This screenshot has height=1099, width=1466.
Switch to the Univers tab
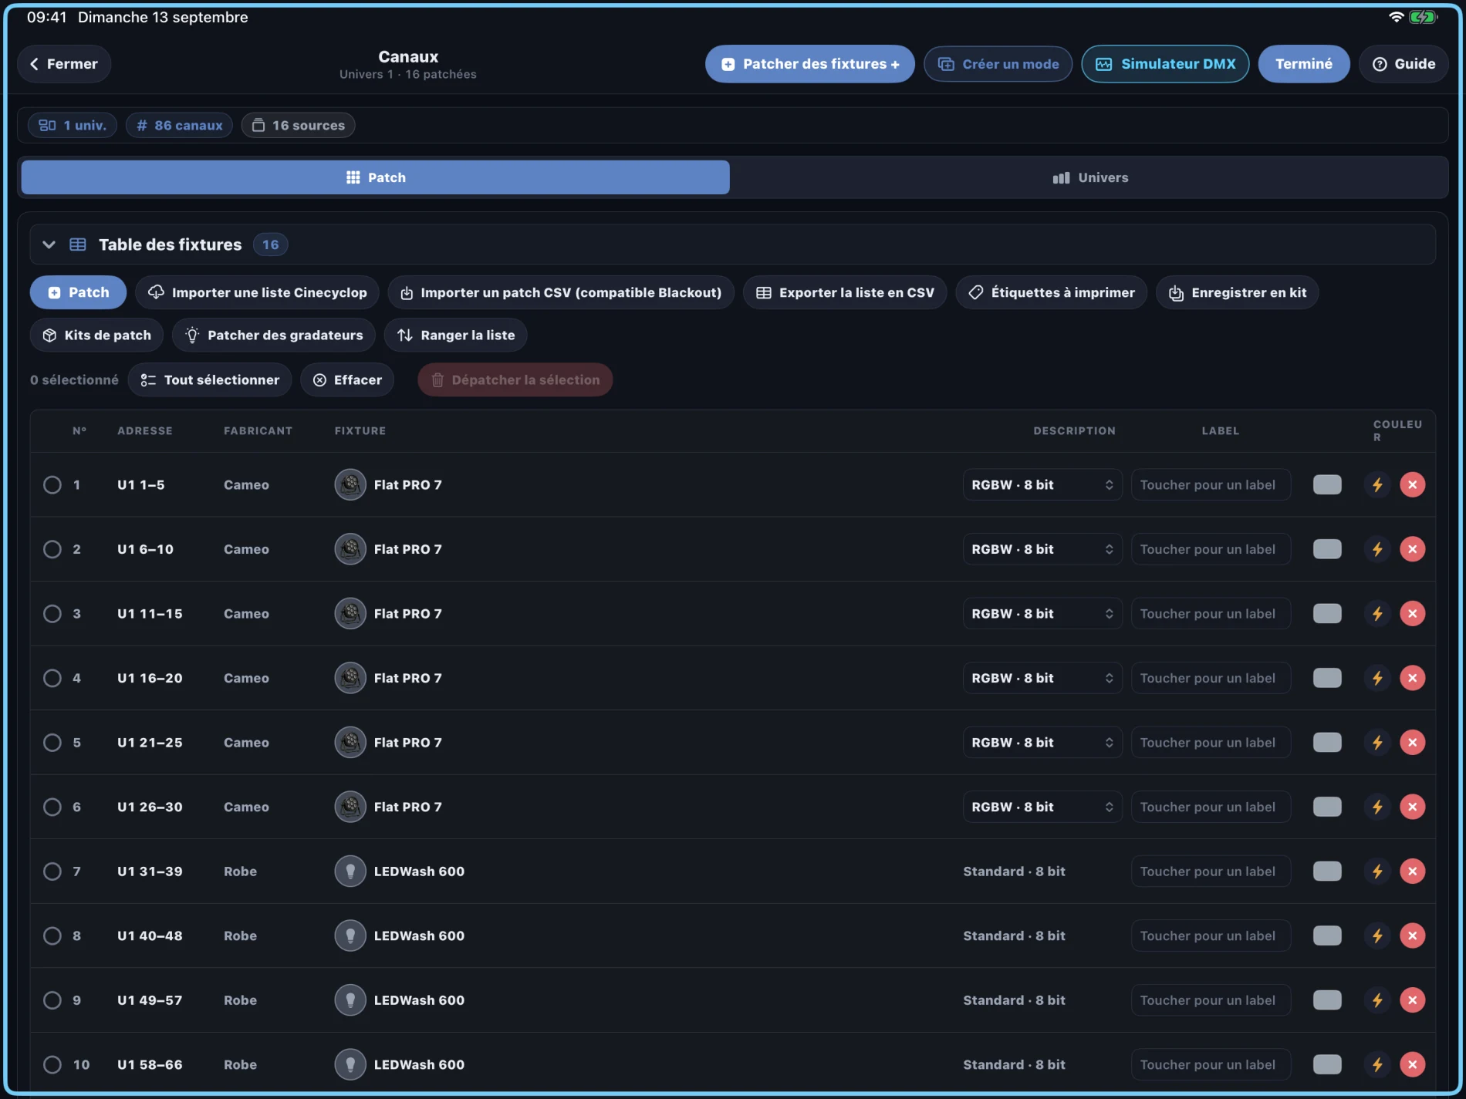1089,177
